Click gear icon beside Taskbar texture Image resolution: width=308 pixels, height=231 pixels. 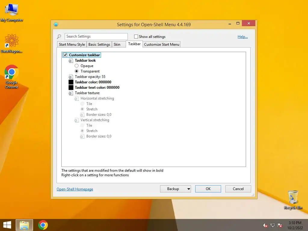click(x=71, y=93)
